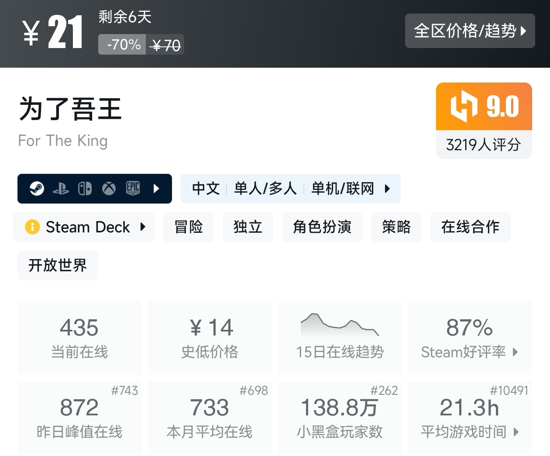550x456 pixels.
Task: Open 平均游戏时间 details
Action: coord(470,418)
